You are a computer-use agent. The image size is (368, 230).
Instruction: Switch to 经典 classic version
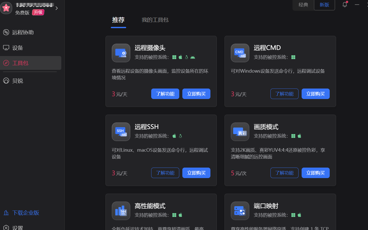[303, 5]
